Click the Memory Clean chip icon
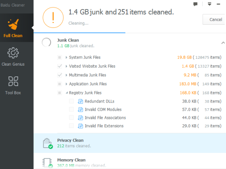The image size is (226, 169). tap(48, 163)
